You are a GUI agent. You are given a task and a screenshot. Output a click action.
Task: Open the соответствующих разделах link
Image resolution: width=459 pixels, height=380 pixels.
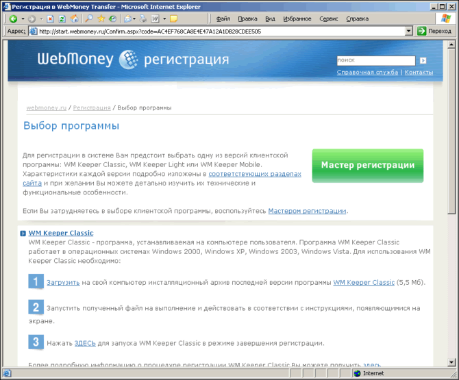pyautogui.click(x=255, y=174)
